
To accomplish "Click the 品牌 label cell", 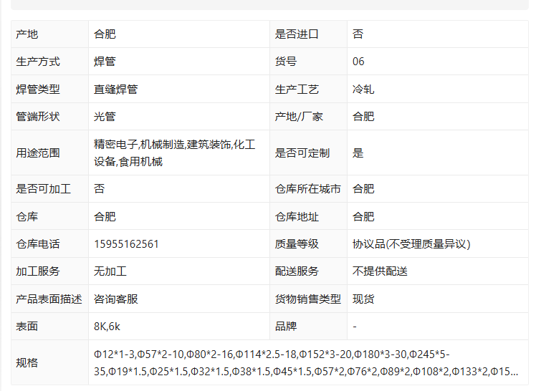I will [308, 327].
